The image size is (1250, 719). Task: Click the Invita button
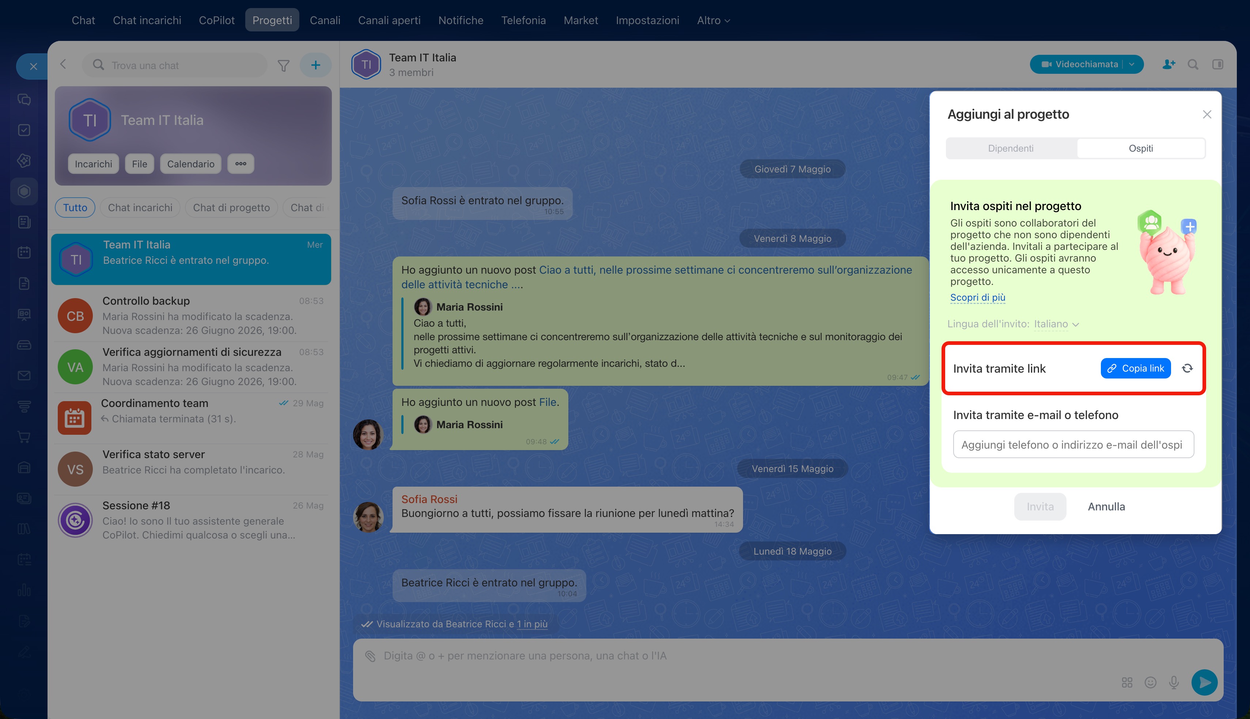click(x=1040, y=507)
